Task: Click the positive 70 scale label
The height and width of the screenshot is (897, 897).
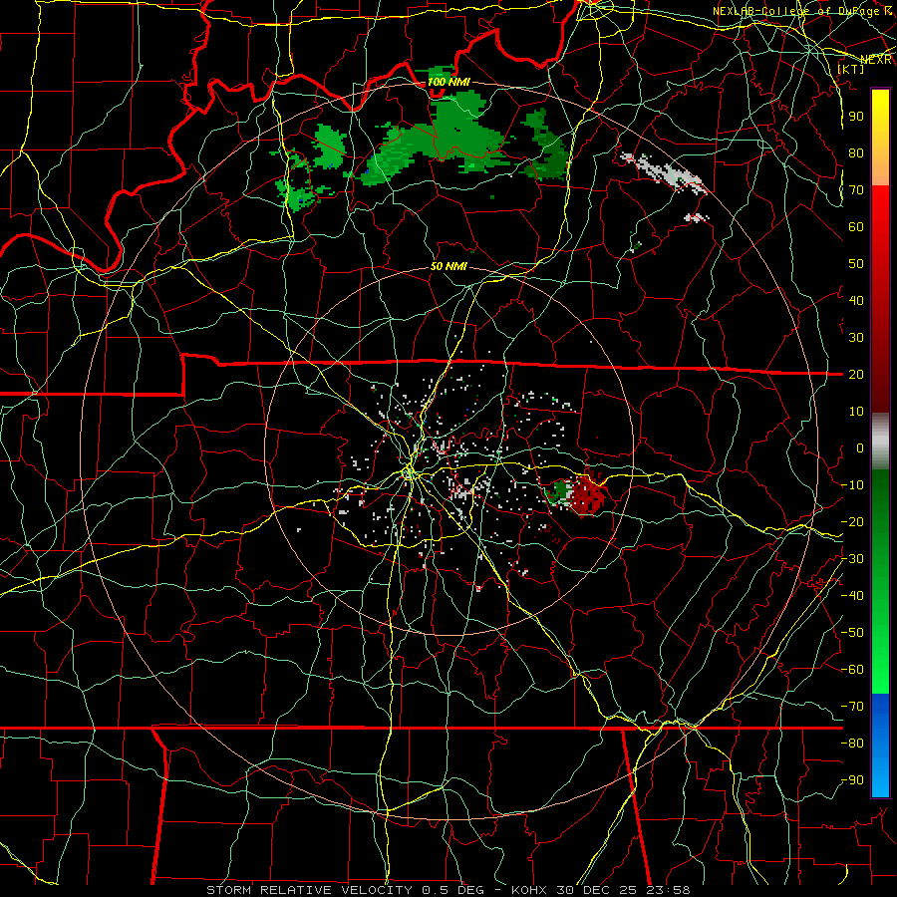Action: point(856,190)
